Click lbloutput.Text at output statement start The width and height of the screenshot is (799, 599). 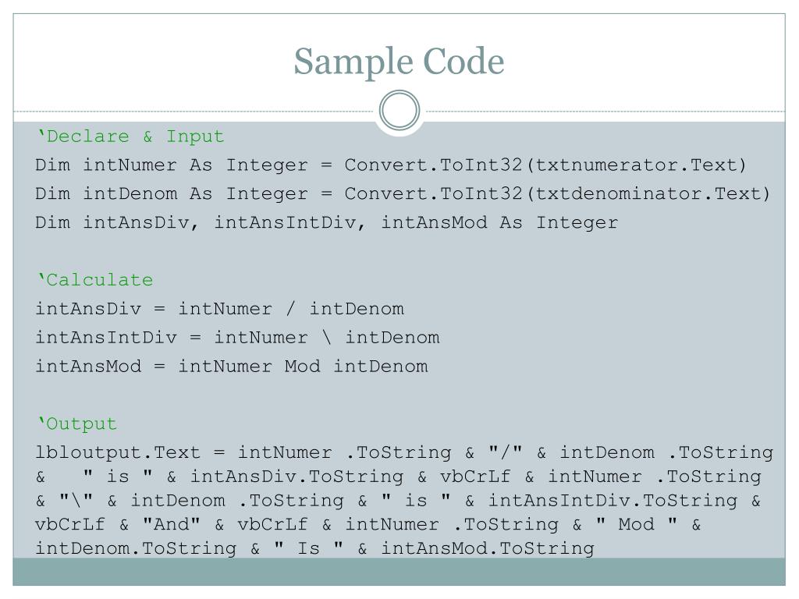(118, 452)
